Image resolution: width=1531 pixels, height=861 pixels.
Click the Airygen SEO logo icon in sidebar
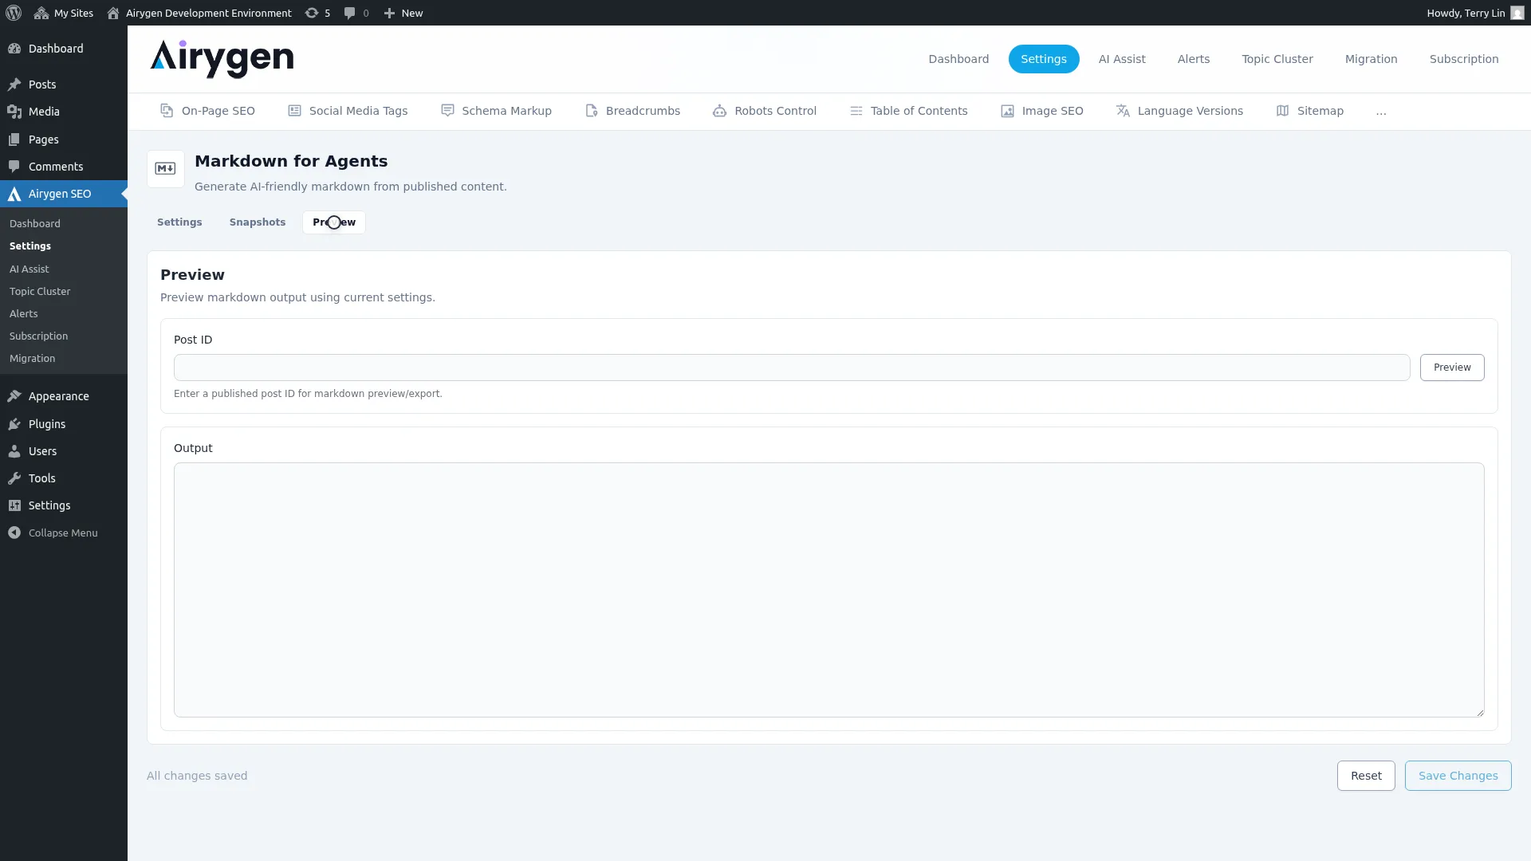(x=14, y=194)
